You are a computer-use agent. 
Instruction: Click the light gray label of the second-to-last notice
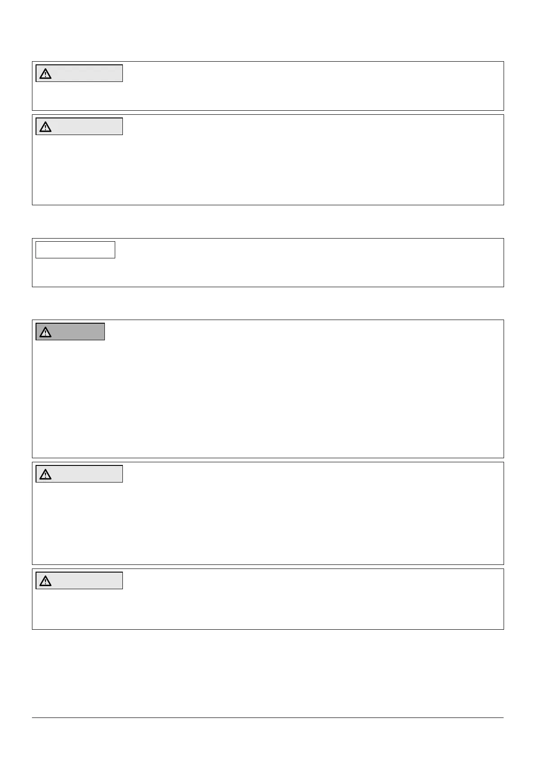click(79, 474)
